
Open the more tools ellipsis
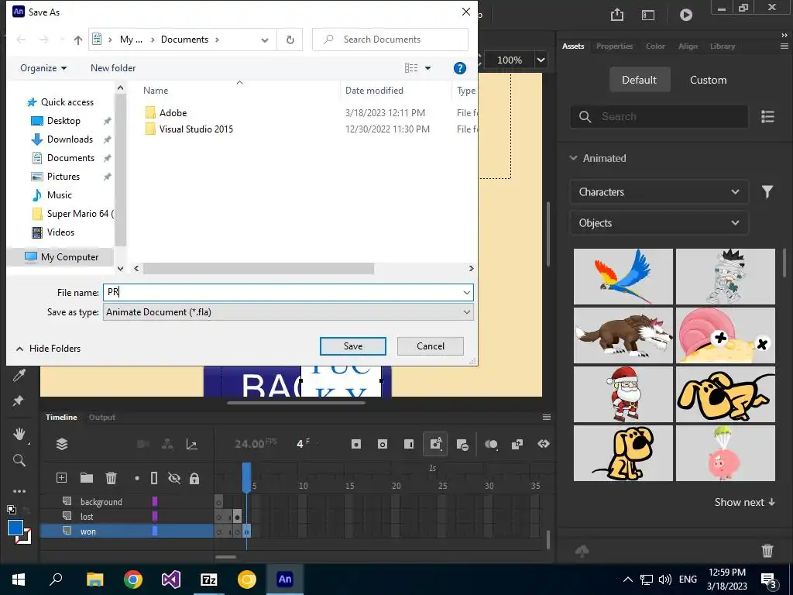click(19, 491)
